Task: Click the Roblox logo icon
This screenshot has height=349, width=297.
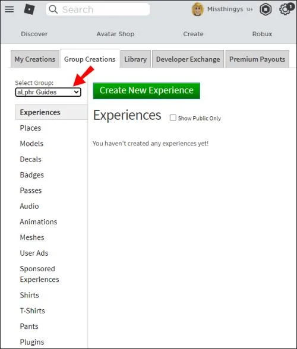Action: click(30, 9)
